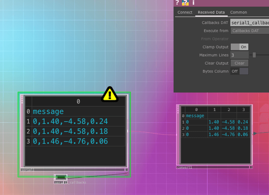The height and width of the screenshot is (195, 269).
Task: Open operator help question mark icon
Action: pos(177,3)
